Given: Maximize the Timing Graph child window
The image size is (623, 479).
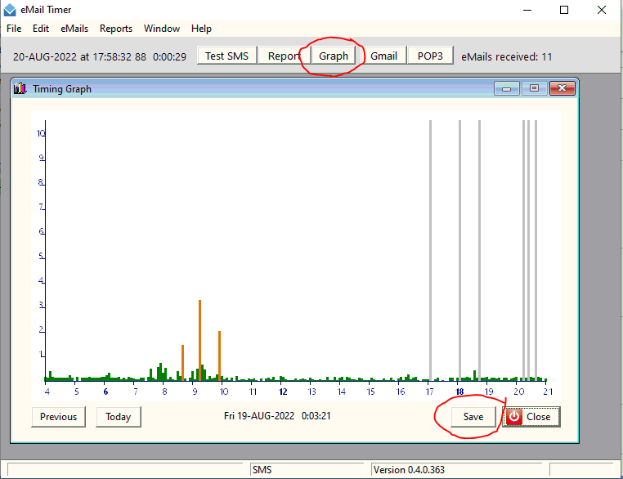Looking at the screenshot, I should 534,88.
